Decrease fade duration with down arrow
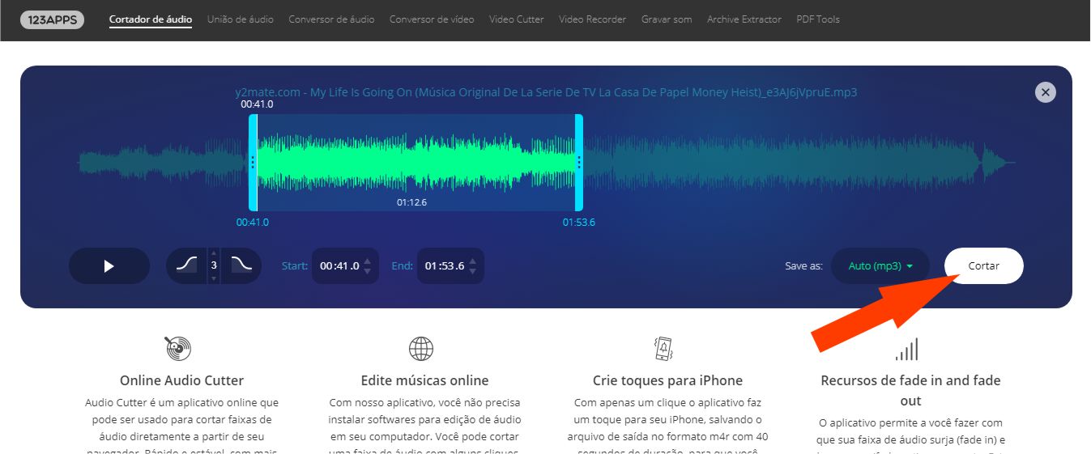The image size is (1091, 454). tap(214, 278)
